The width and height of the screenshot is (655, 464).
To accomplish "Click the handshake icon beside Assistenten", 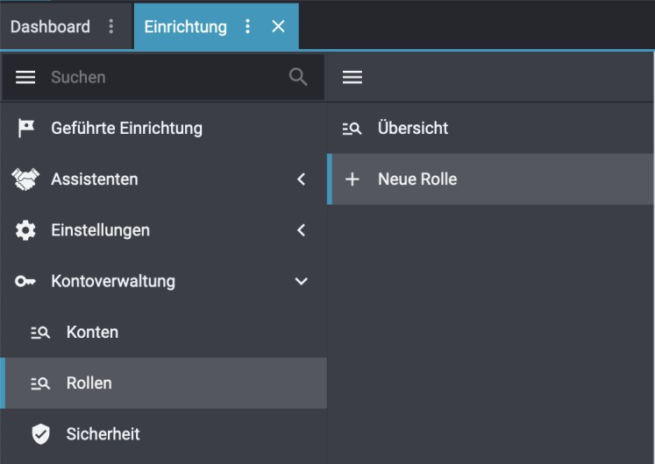I will point(26,179).
